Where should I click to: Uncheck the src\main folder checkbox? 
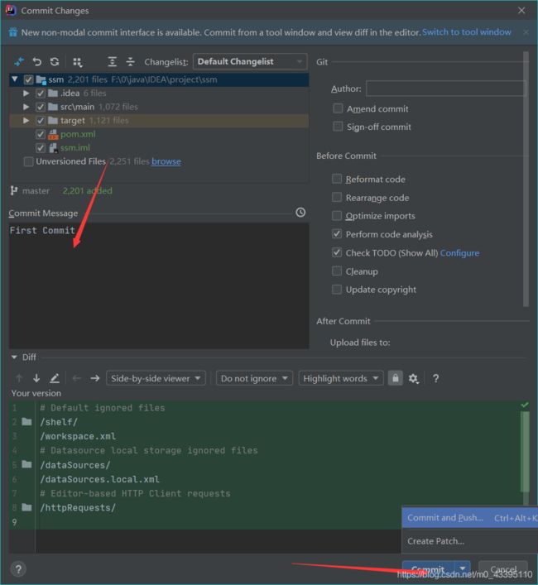(x=41, y=107)
